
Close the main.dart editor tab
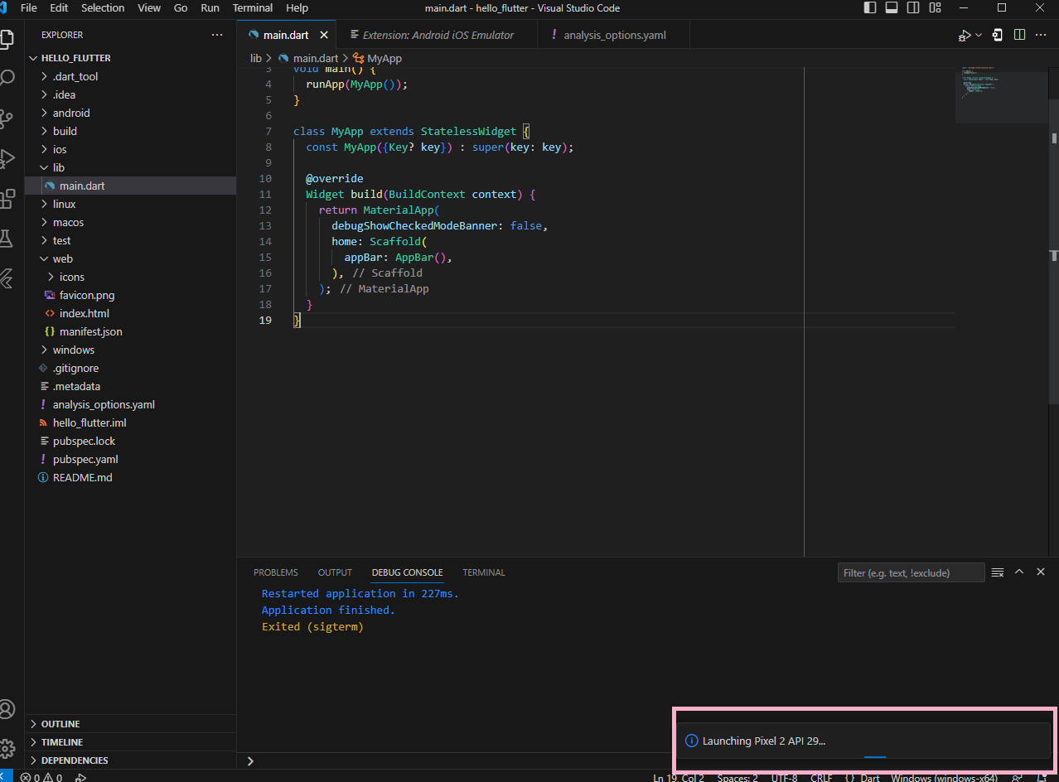point(324,35)
